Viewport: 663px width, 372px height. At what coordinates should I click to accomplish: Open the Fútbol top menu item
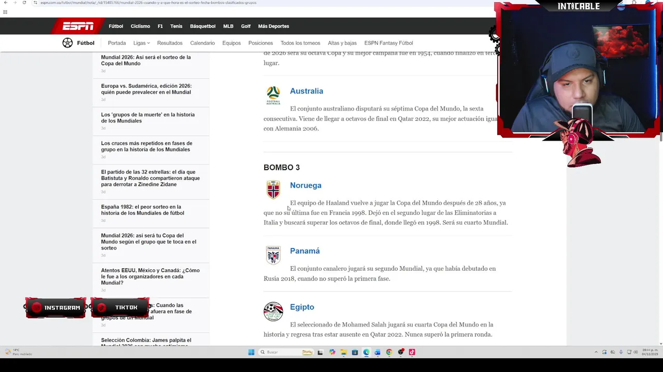[x=116, y=26]
